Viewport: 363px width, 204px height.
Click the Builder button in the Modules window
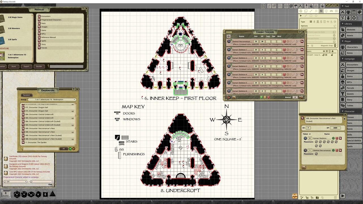tap(39, 66)
